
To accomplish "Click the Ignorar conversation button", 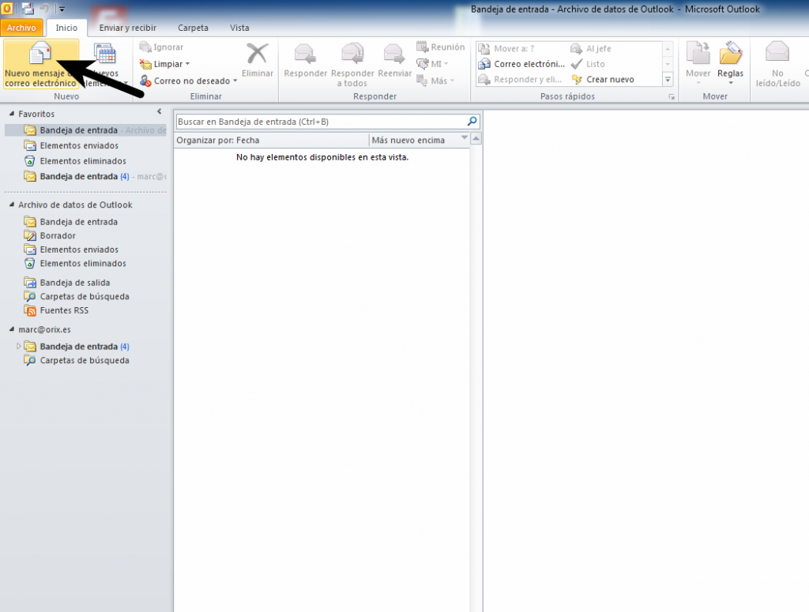I will click(x=161, y=47).
